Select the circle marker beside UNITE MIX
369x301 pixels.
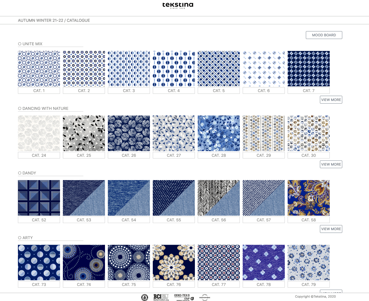(x=20, y=44)
